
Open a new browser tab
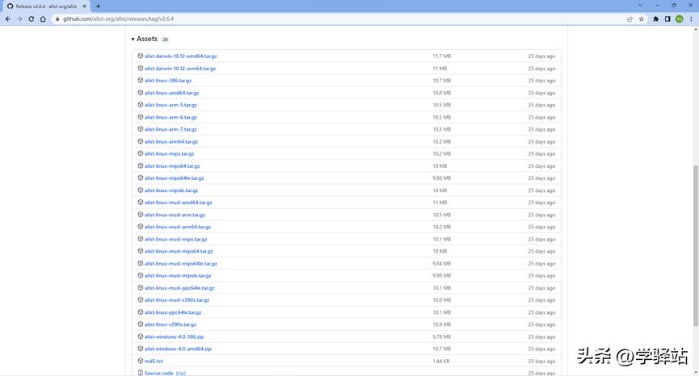pos(99,6)
